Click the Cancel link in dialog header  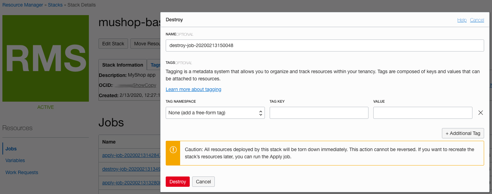(477, 20)
